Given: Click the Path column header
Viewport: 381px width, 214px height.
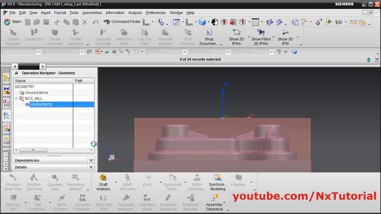Looking at the screenshot, I should (x=83, y=81).
